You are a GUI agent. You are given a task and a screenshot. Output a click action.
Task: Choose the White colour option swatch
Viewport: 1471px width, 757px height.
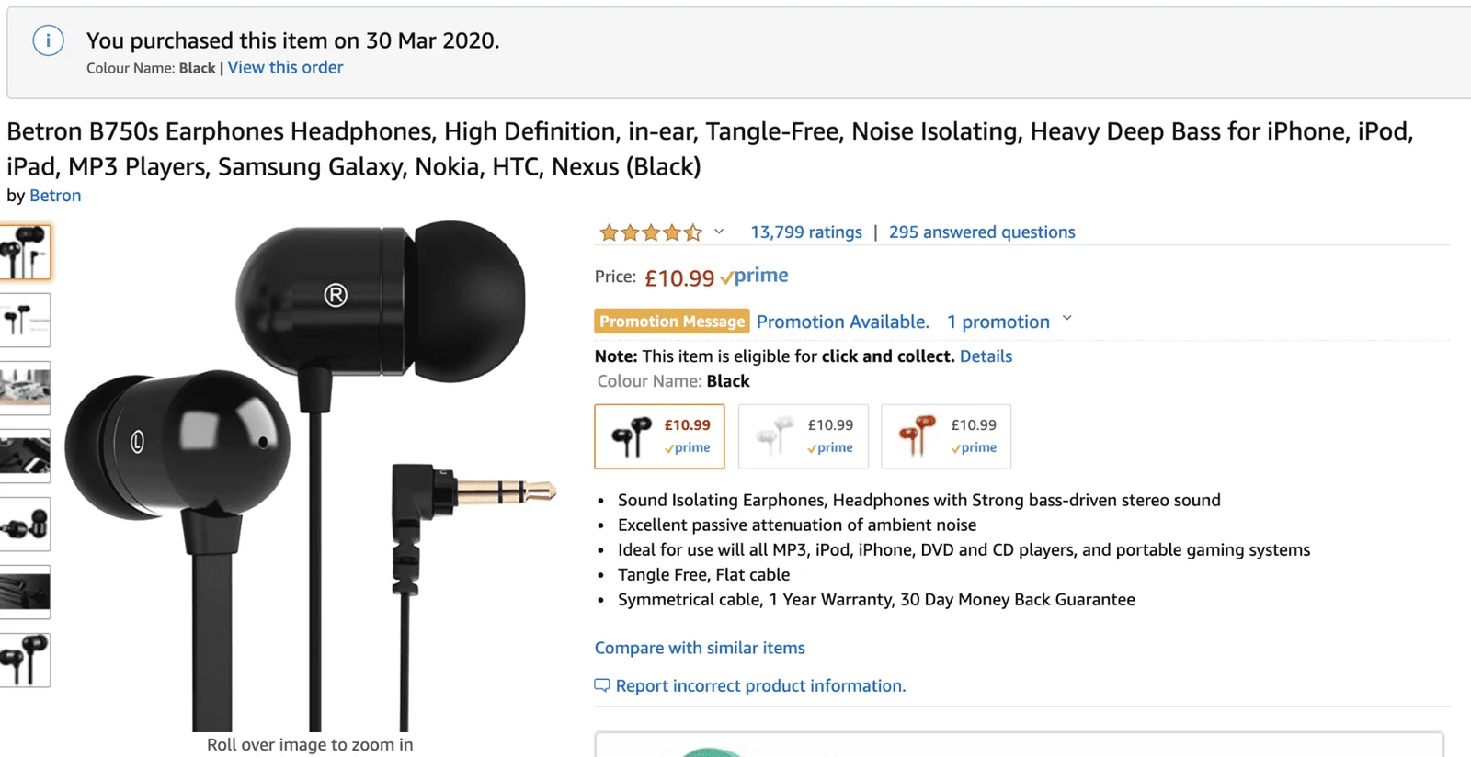coord(803,436)
